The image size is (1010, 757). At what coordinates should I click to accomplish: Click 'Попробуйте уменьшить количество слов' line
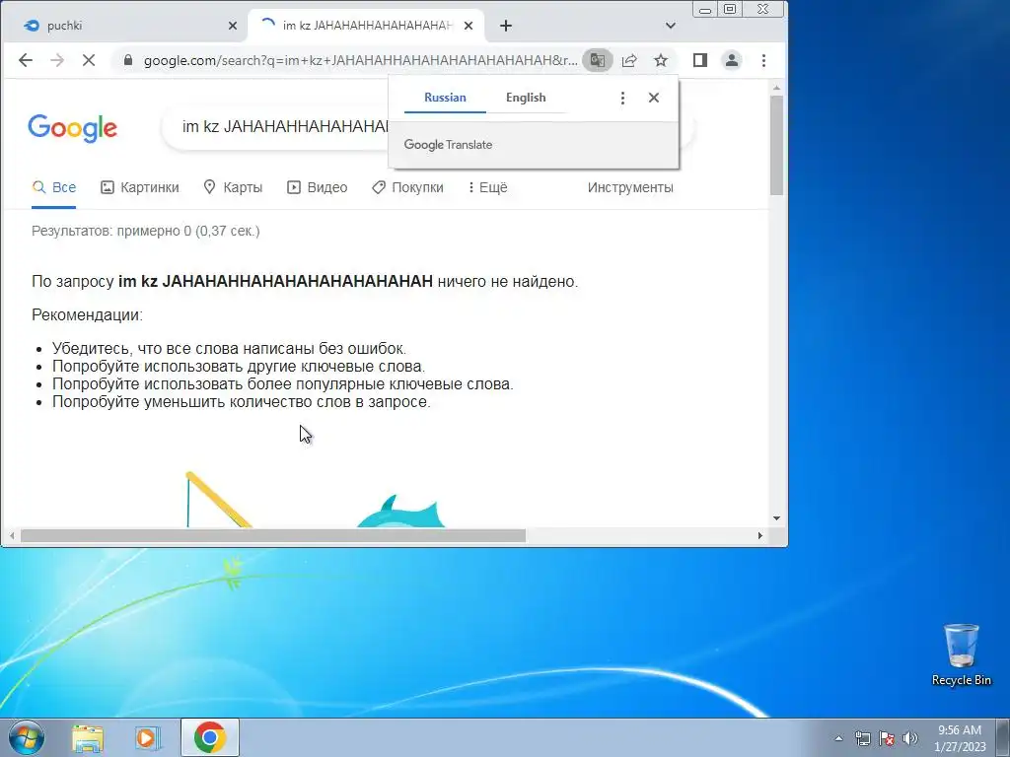242,402
